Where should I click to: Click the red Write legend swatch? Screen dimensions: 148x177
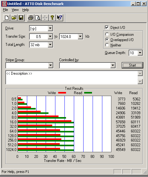(x=62, y=93)
